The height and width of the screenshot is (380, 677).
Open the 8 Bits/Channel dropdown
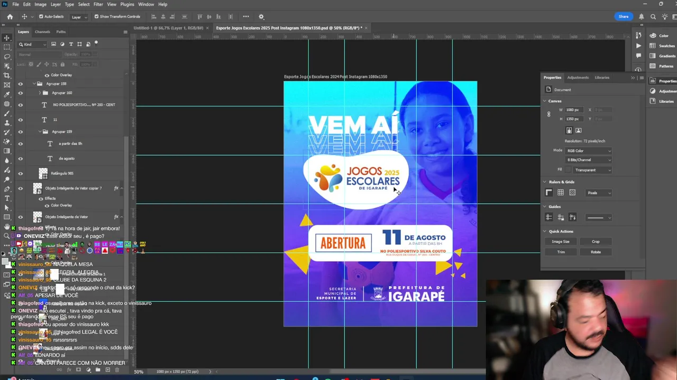click(x=589, y=160)
